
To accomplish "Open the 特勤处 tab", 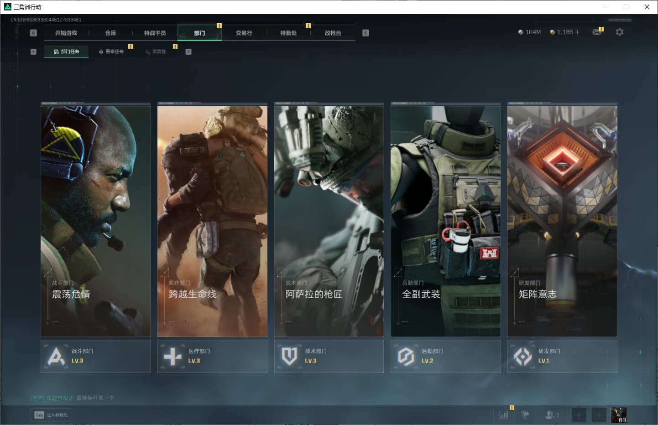I will pos(288,33).
